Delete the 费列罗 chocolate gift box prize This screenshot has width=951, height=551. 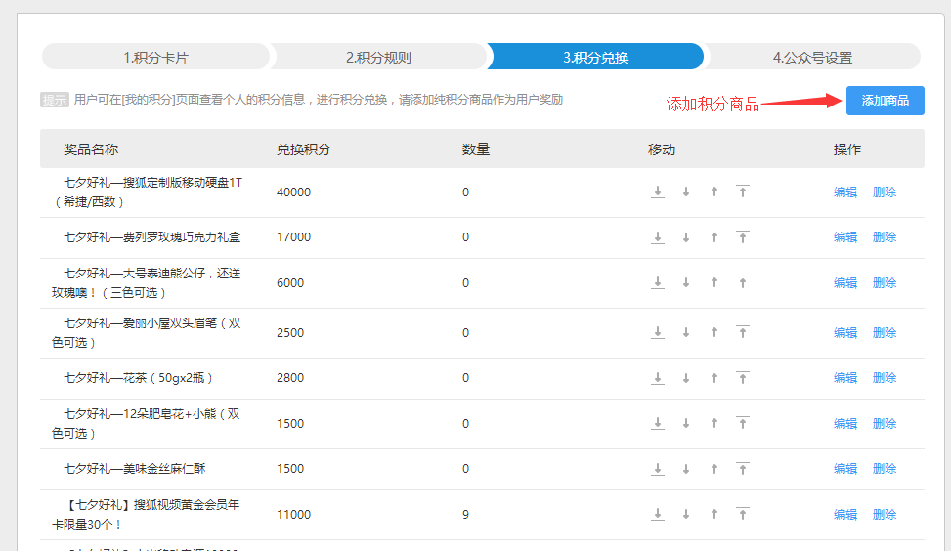click(x=885, y=237)
